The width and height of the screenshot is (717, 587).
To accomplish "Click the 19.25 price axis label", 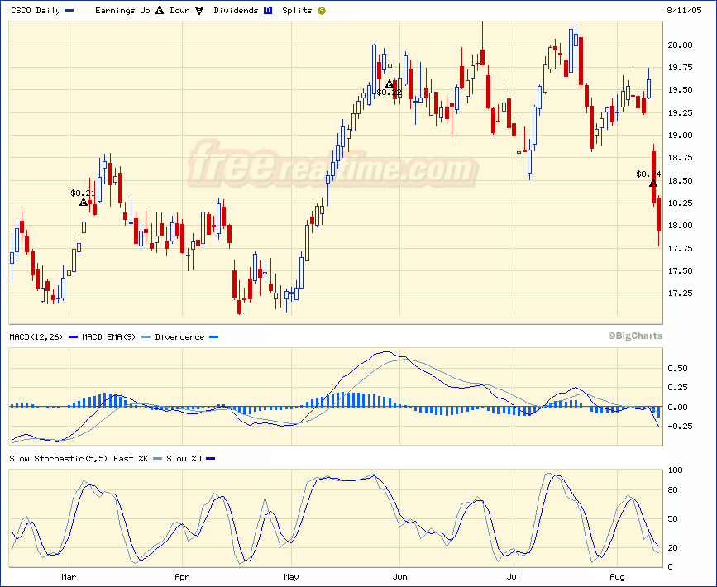I will pos(681,113).
